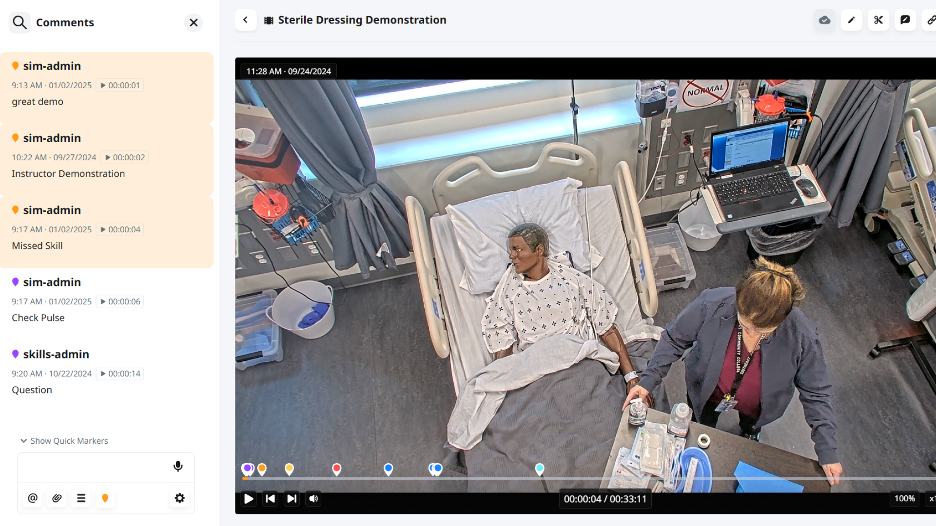Expand Show Quick Markers
Screen dimensions: 936x526
[64, 441]
